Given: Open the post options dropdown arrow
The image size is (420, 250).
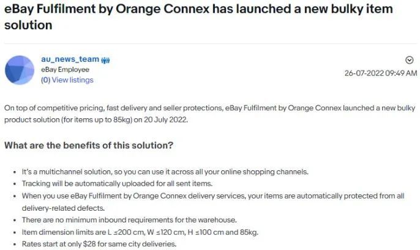Looking at the screenshot, I should pyautogui.click(x=409, y=60).
